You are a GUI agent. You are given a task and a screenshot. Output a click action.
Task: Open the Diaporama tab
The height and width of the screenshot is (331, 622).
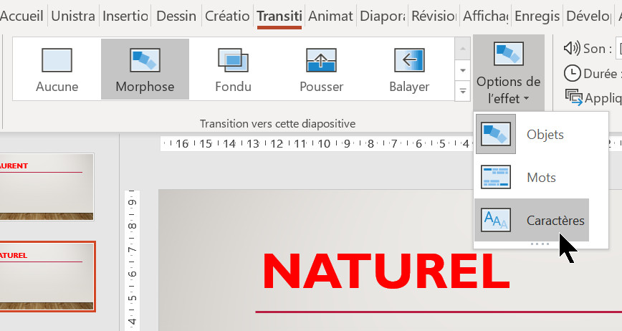pos(383,16)
